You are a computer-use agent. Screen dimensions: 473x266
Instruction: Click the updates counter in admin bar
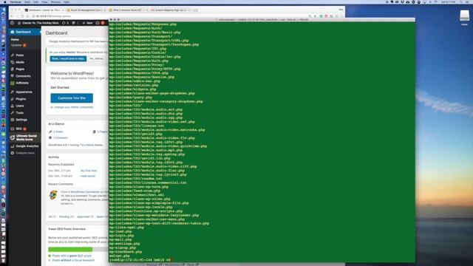tap(65, 23)
